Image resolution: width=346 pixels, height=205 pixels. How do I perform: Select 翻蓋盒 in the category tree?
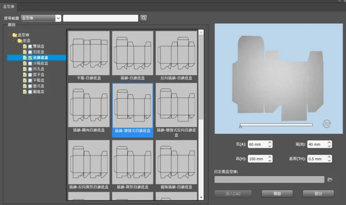tap(39, 91)
